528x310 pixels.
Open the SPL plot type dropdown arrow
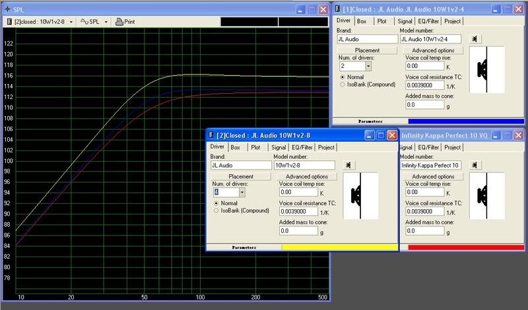(x=106, y=22)
